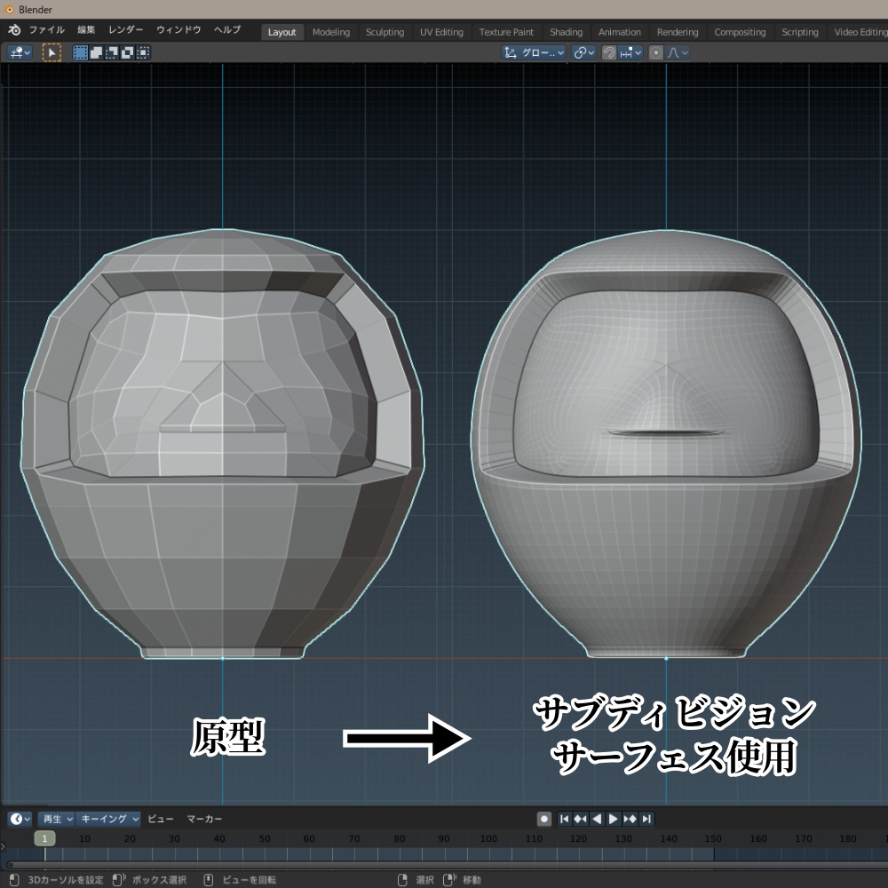The image size is (888, 888).
Task: Open the timeline editor type icon
Action: 15,819
